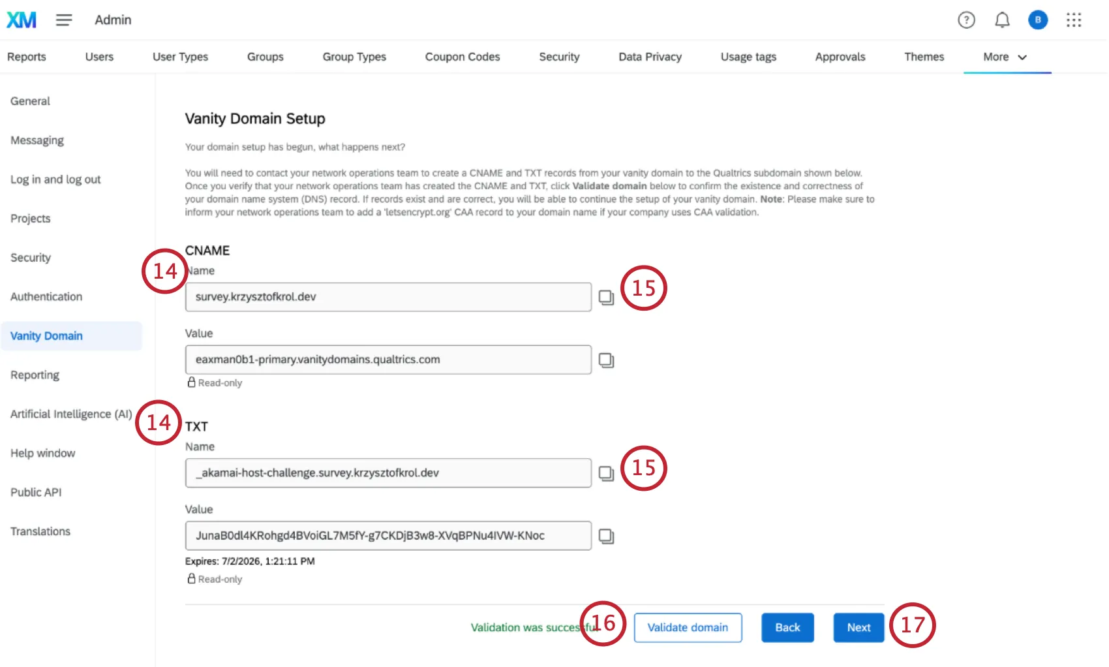Click the Admin page title
Viewport: 1109px width, 667px height.
[113, 20]
